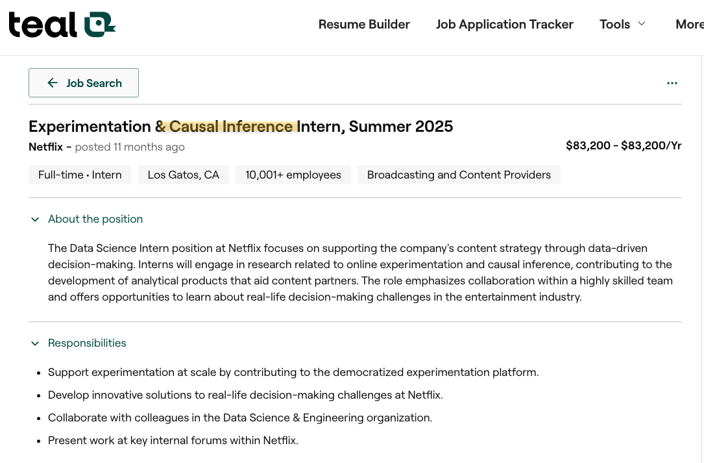Click the Netflix company name
The width and height of the screenshot is (704, 463).
pos(45,147)
